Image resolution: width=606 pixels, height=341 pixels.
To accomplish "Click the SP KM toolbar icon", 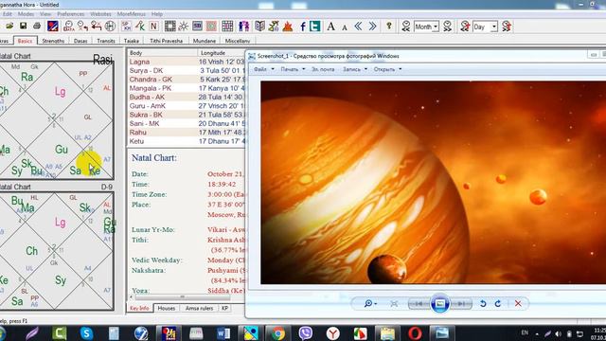I will (x=126, y=27).
